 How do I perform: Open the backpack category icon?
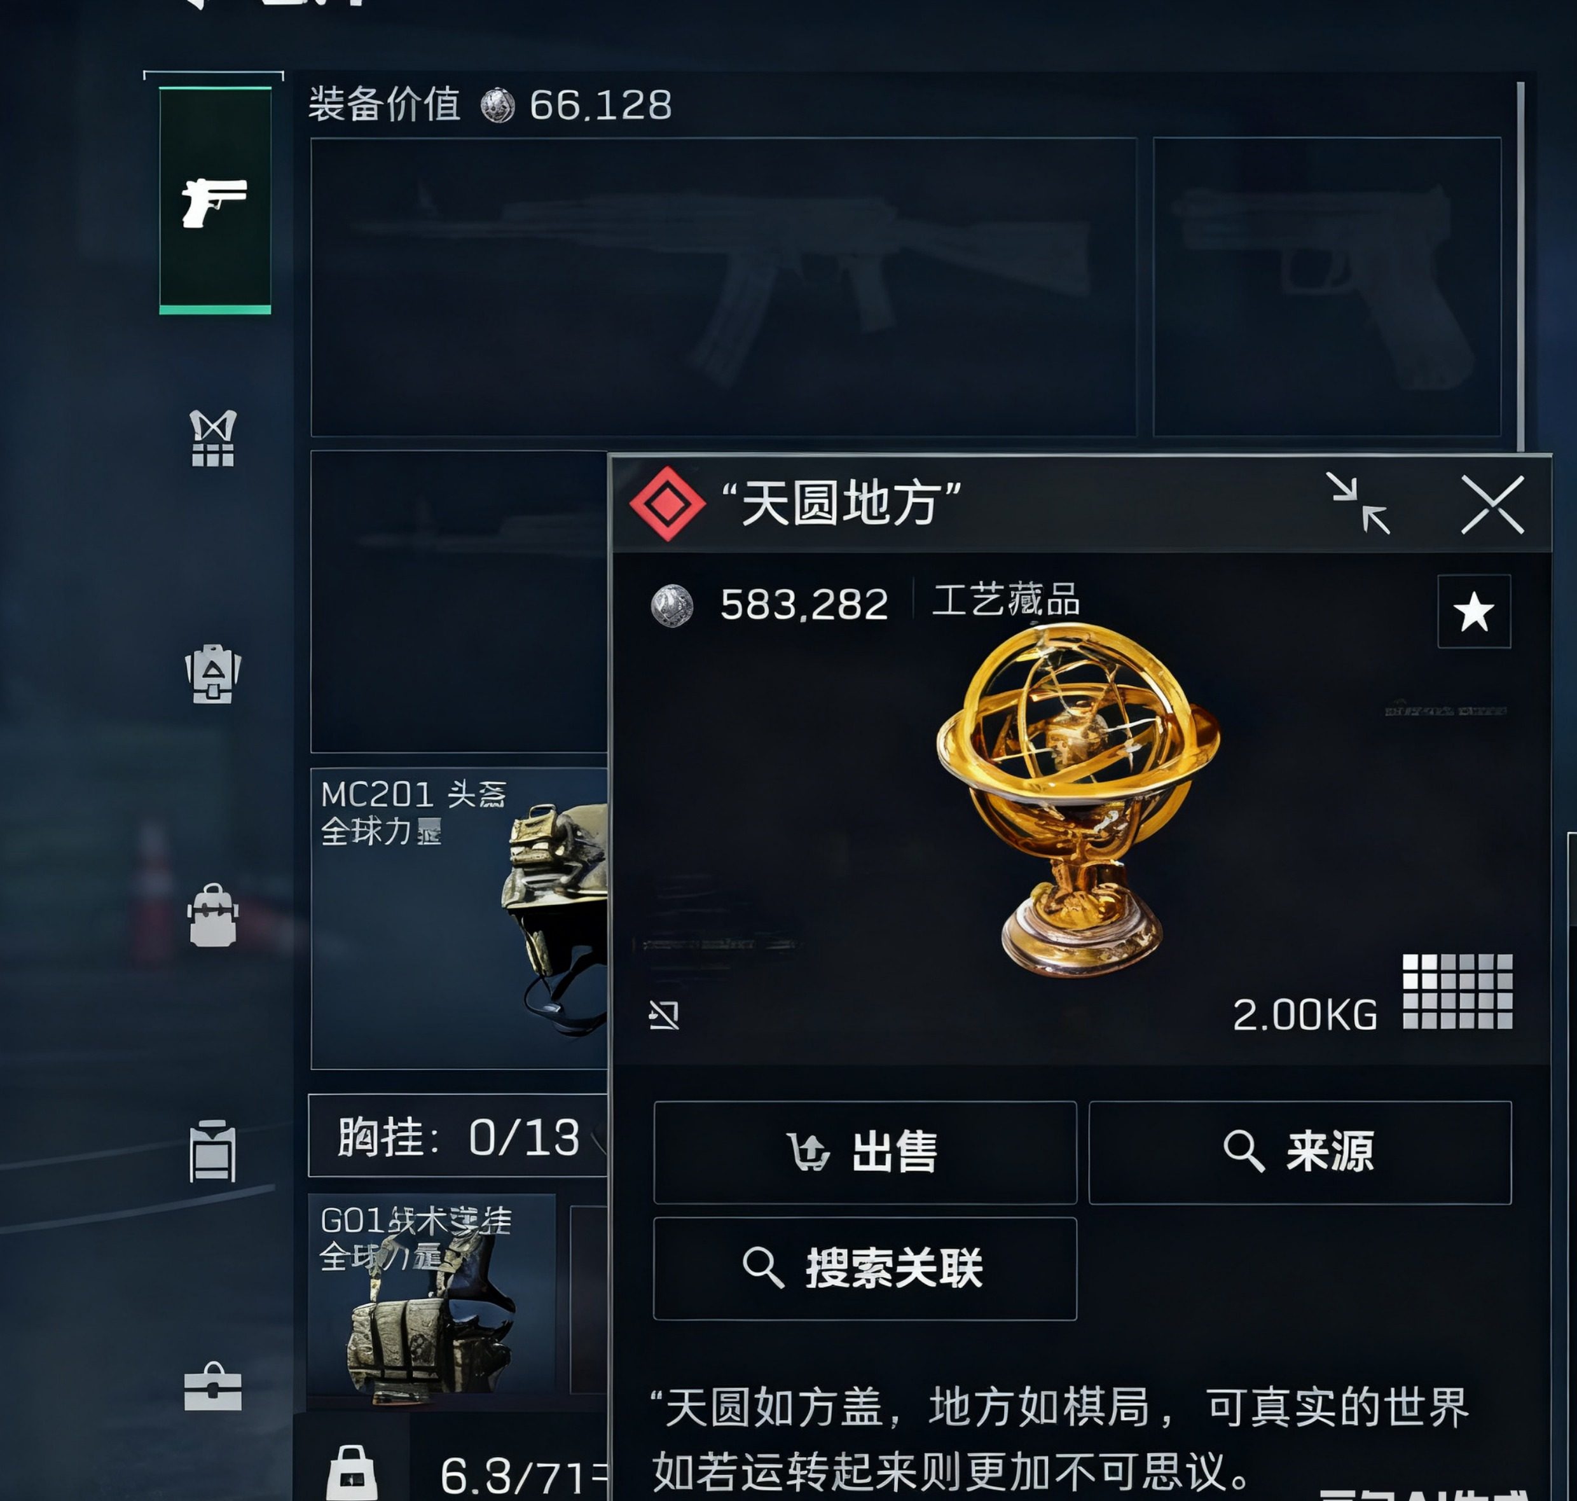pos(213,915)
